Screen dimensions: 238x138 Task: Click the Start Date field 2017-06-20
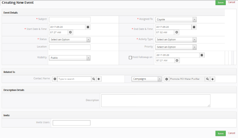point(67,27)
